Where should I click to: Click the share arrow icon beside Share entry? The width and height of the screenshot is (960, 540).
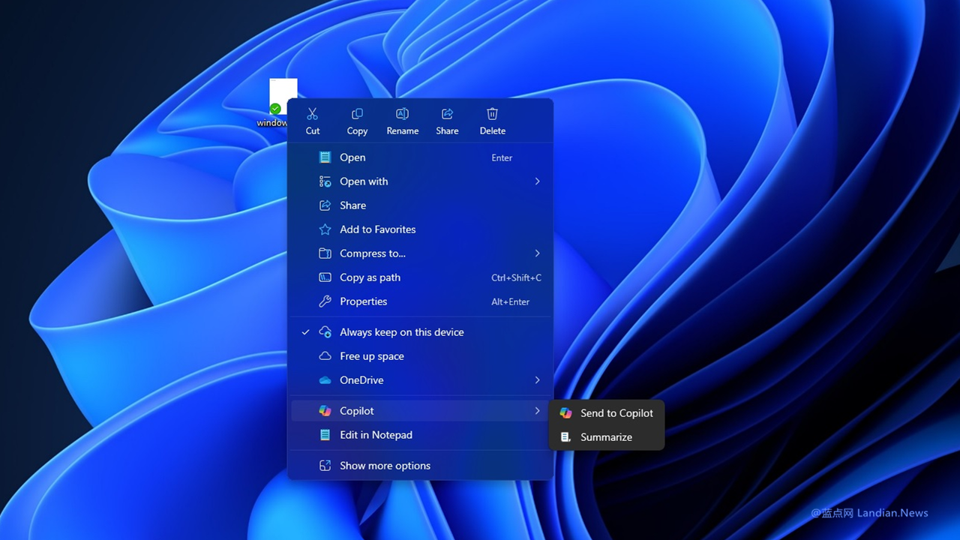pyautogui.click(x=325, y=205)
